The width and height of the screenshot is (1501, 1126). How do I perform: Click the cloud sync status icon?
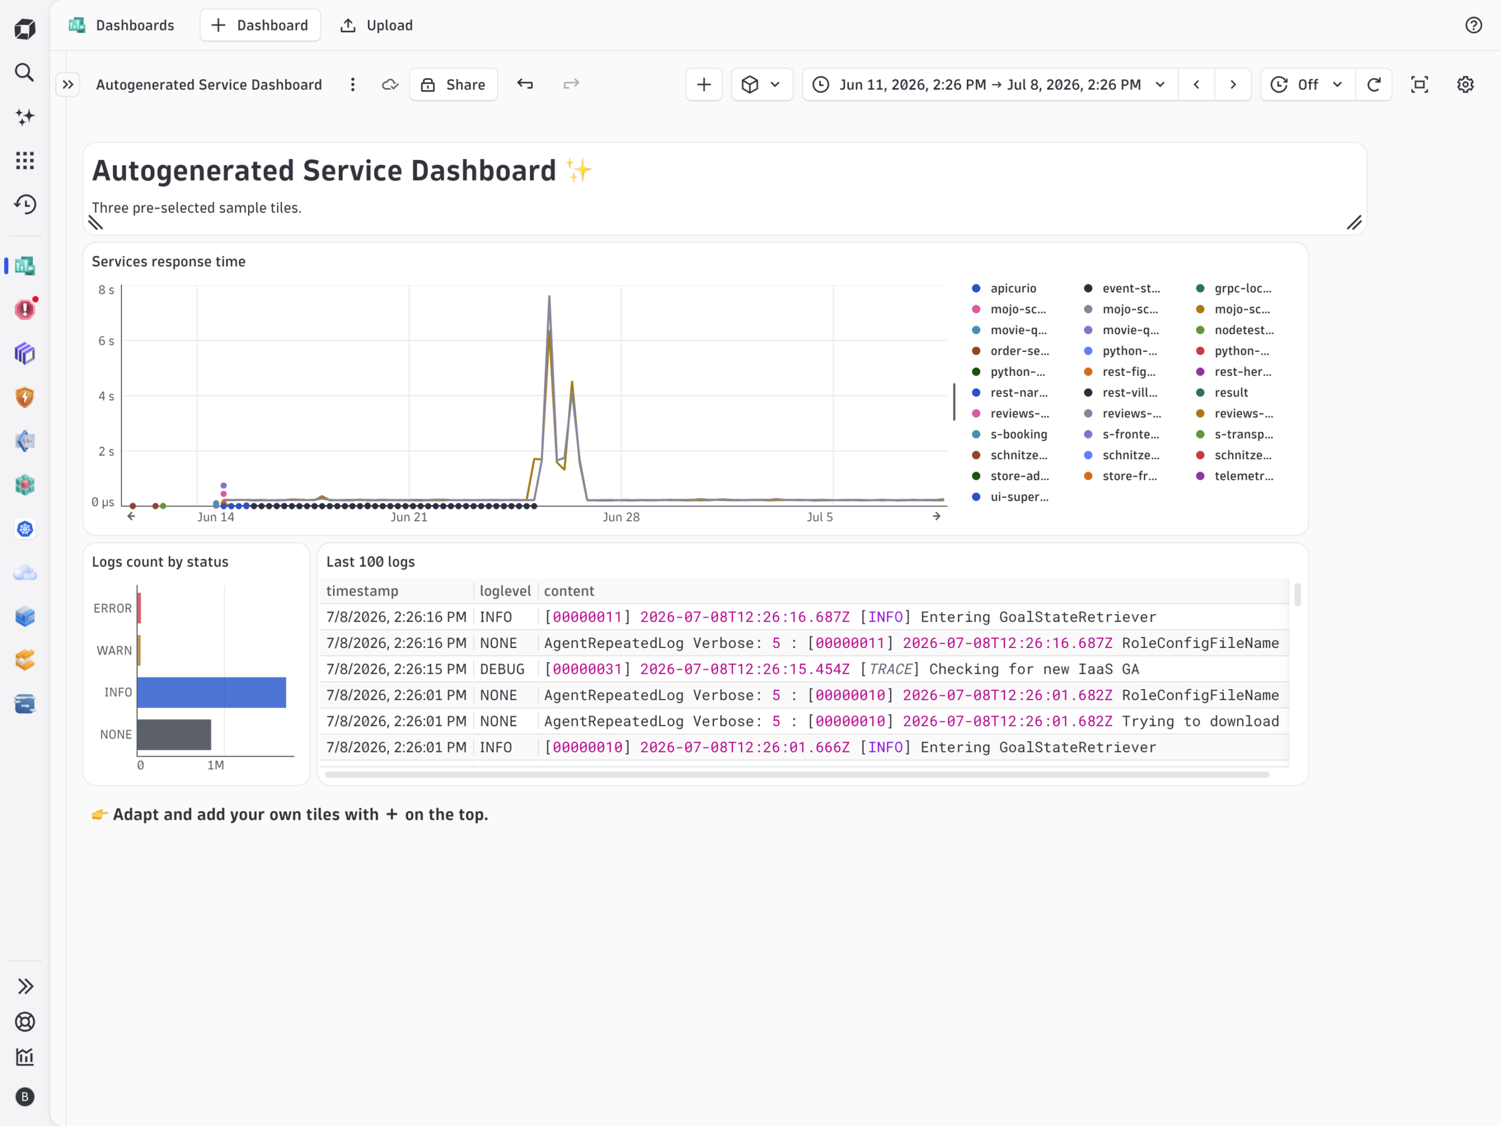tap(390, 85)
